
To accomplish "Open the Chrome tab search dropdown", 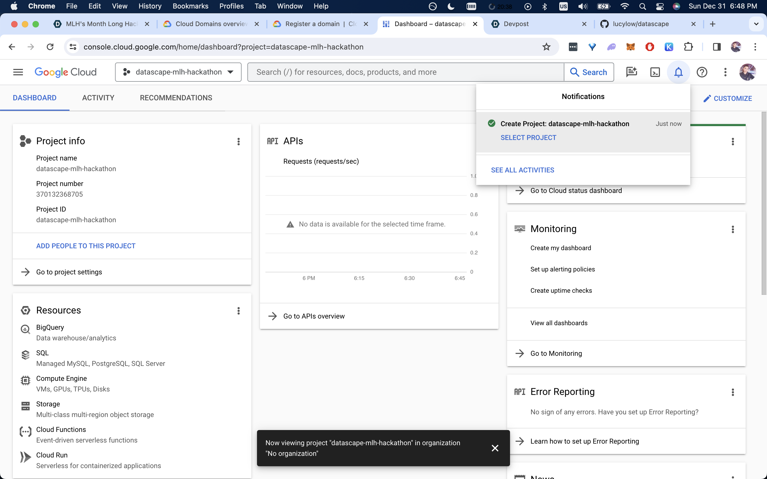I will [x=756, y=24].
